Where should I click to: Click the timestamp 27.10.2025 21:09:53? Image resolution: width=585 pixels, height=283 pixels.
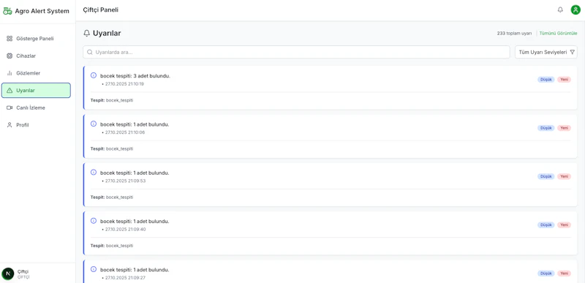(x=125, y=181)
